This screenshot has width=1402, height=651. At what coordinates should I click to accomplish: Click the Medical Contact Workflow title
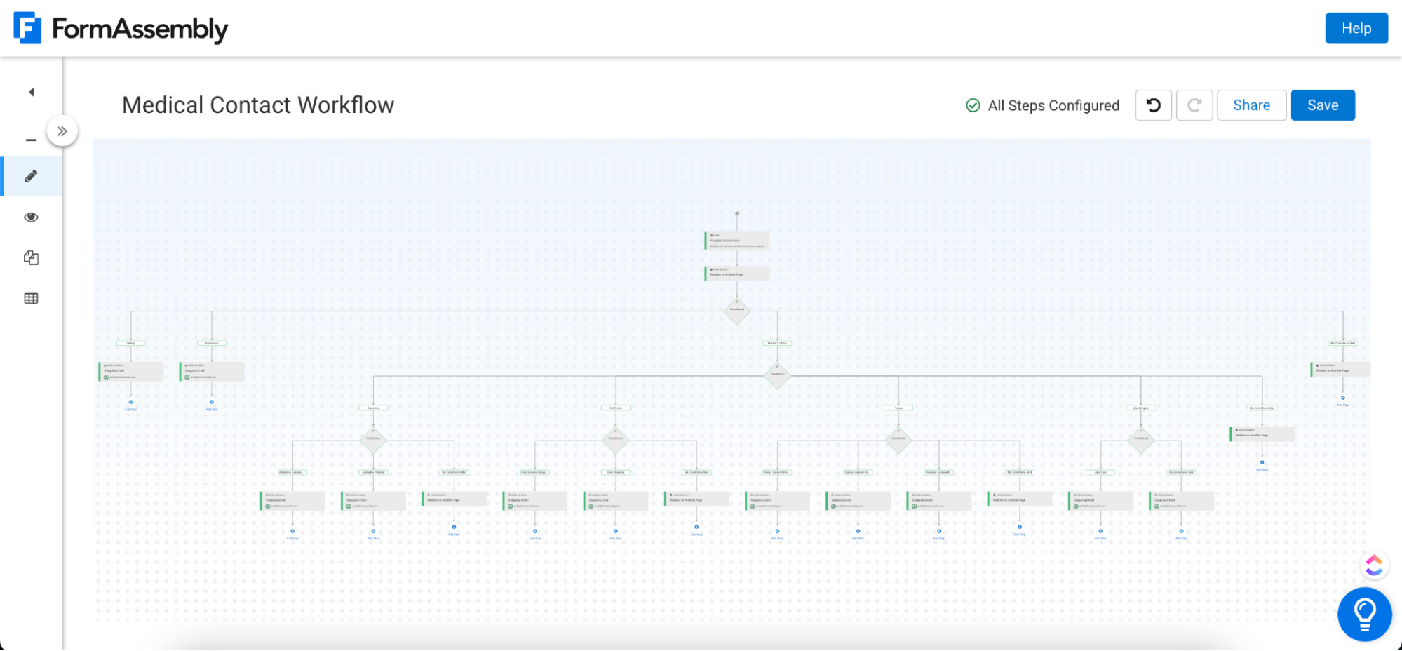[x=257, y=105]
